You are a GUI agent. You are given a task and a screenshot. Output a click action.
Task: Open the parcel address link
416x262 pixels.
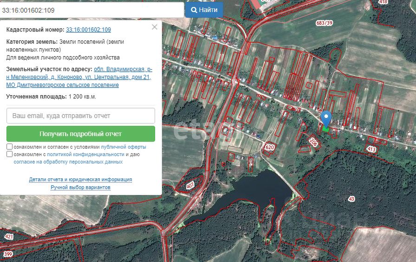[x=79, y=77]
